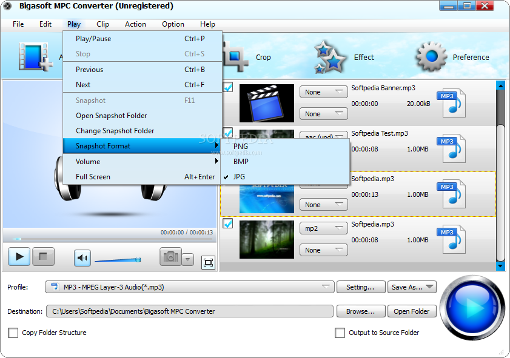
Task: Choose Play/Pause from the Play menu
Action: 143,39
